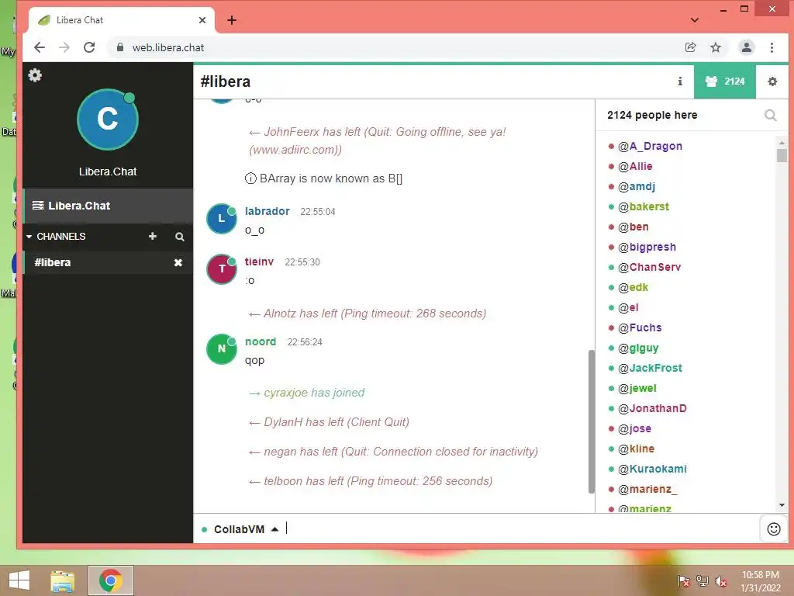Click the user list scroll down arrow
This screenshot has width=794, height=596.
[x=782, y=505]
